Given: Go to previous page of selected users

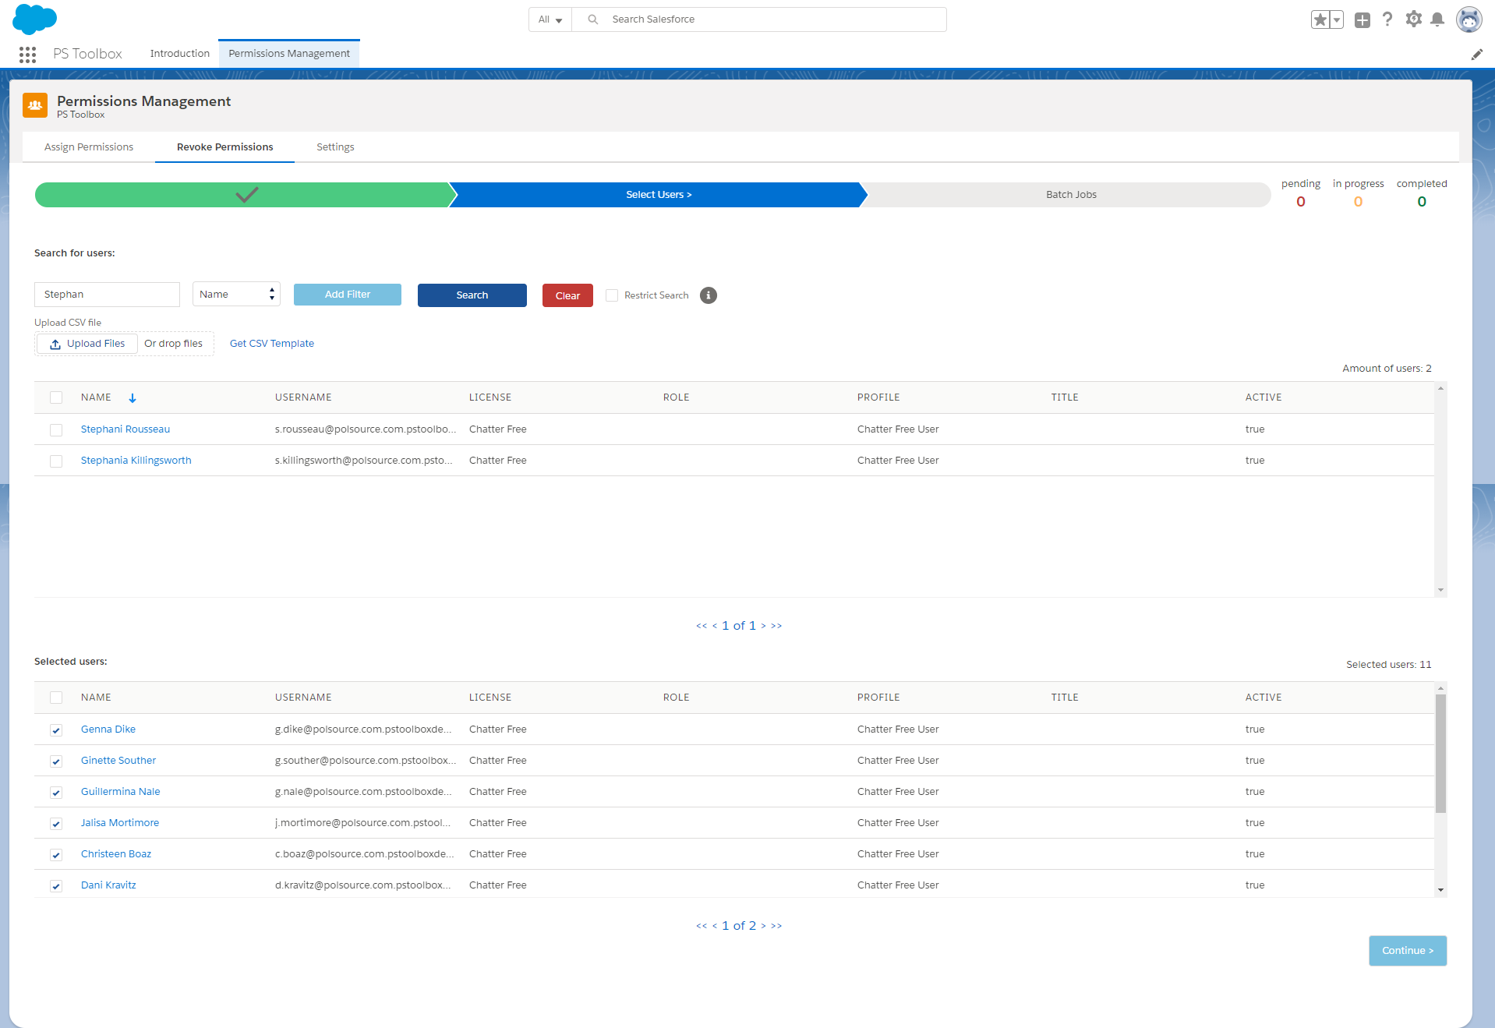Looking at the screenshot, I should 715,926.
